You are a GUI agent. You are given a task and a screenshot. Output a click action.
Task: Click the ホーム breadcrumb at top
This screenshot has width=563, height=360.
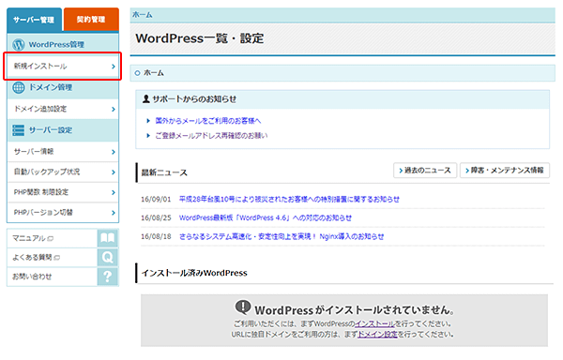(x=143, y=15)
